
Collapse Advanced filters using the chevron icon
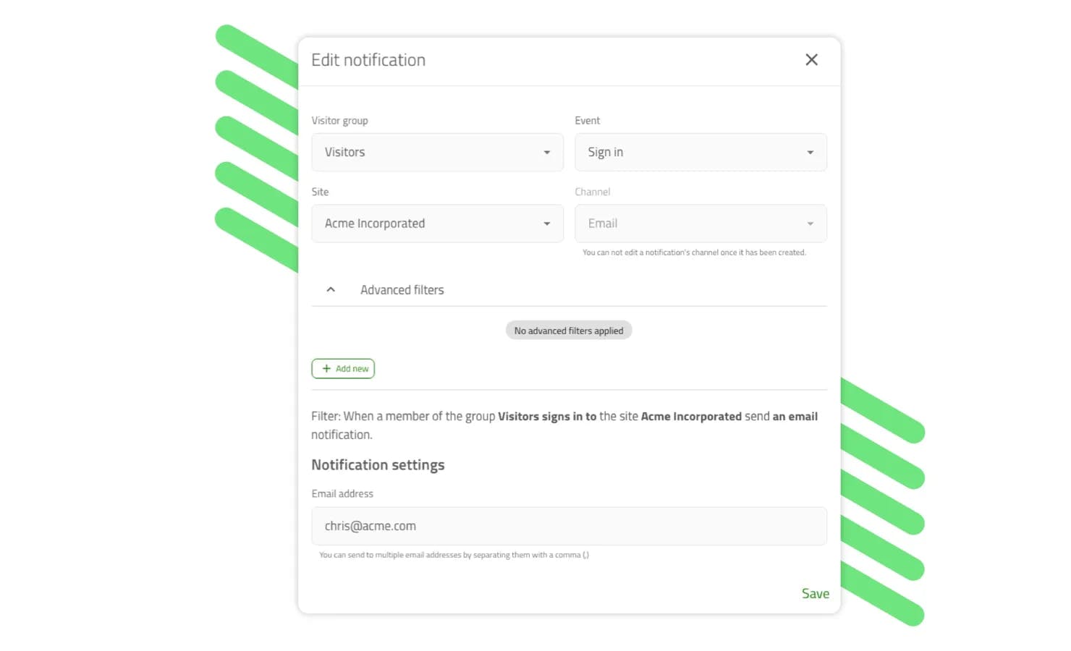[331, 290]
